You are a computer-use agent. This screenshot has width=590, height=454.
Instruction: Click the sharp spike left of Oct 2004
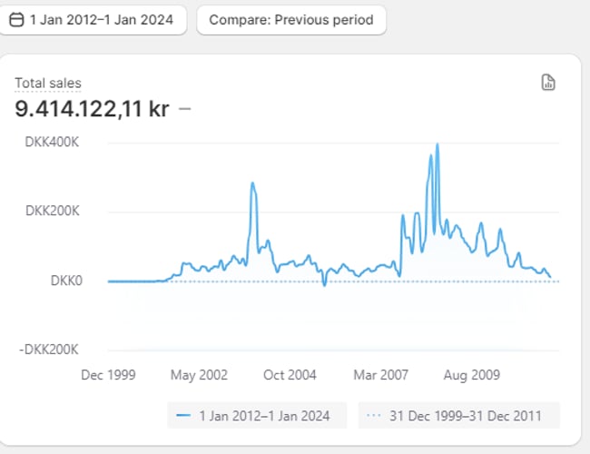click(x=252, y=184)
